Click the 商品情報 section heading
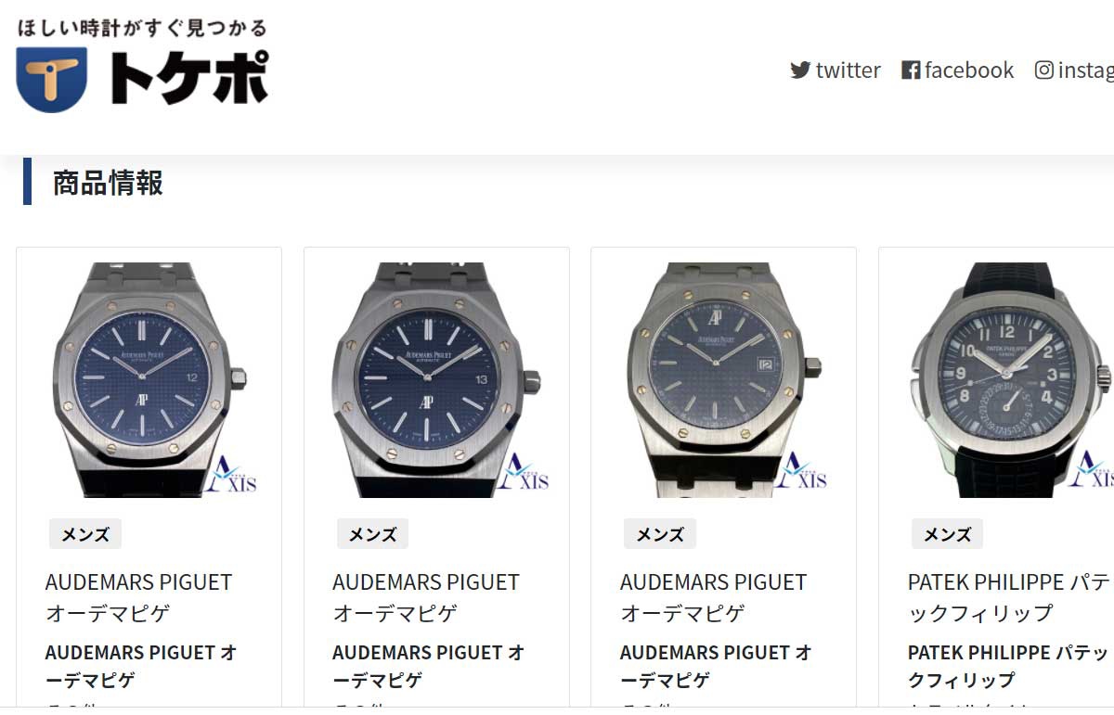Screen dimensions: 1114x715 pyautogui.click(x=108, y=183)
